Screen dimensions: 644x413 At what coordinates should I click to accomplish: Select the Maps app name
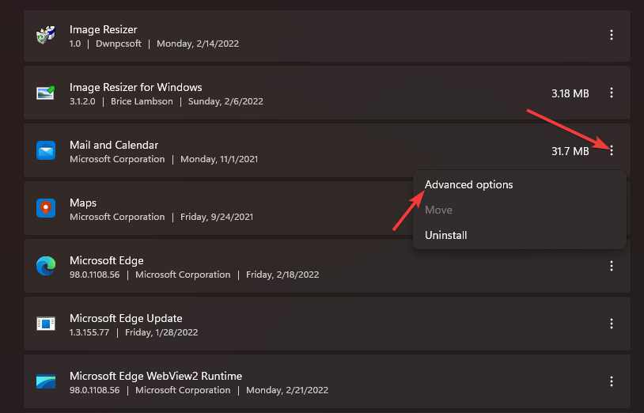(x=83, y=203)
